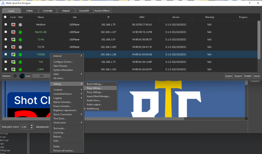Viewport: 262px width, 154px height.
Task: Click the Pixel pitch value field
Action: (x=25, y=127)
